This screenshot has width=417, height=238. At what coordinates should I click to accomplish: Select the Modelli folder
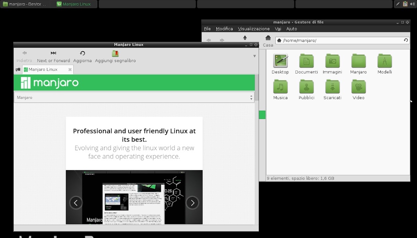(x=385, y=61)
